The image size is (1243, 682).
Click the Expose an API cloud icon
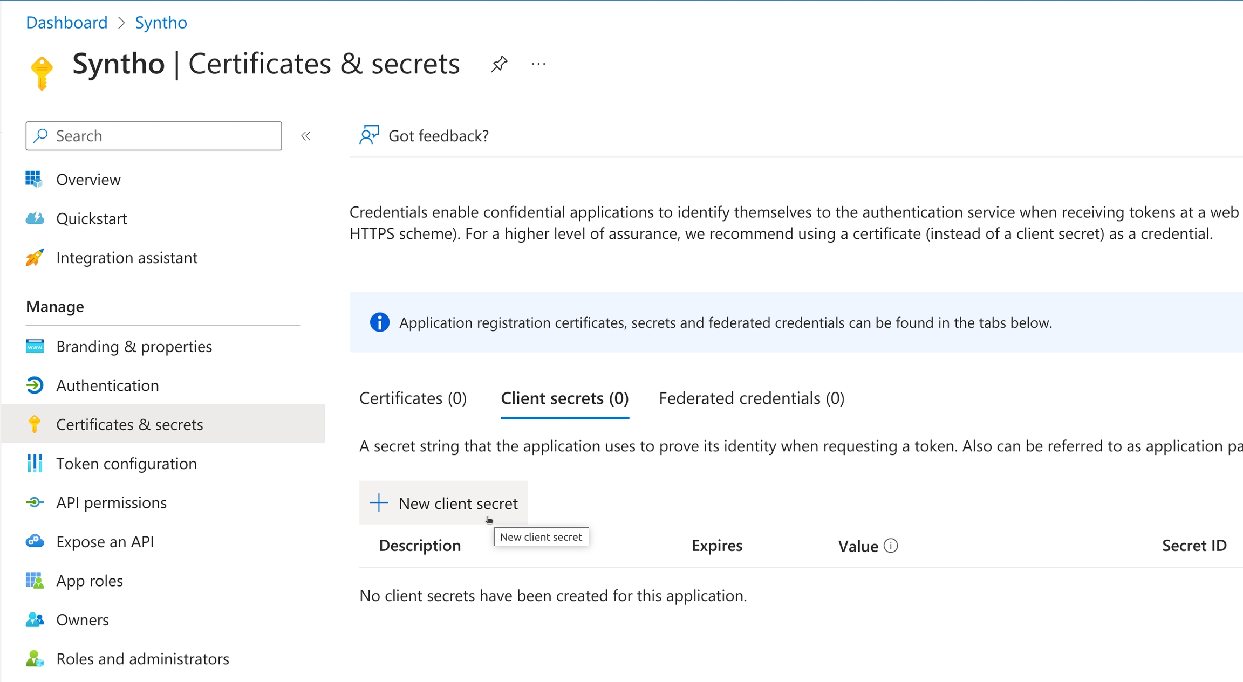[x=35, y=541]
